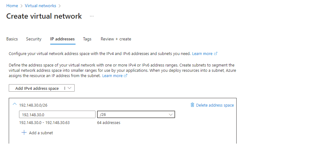The width and height of the screenshot is (319, 156).
Task: Collapse the 192.148.30.0/26 address space
Action: [x=14, y=105]
